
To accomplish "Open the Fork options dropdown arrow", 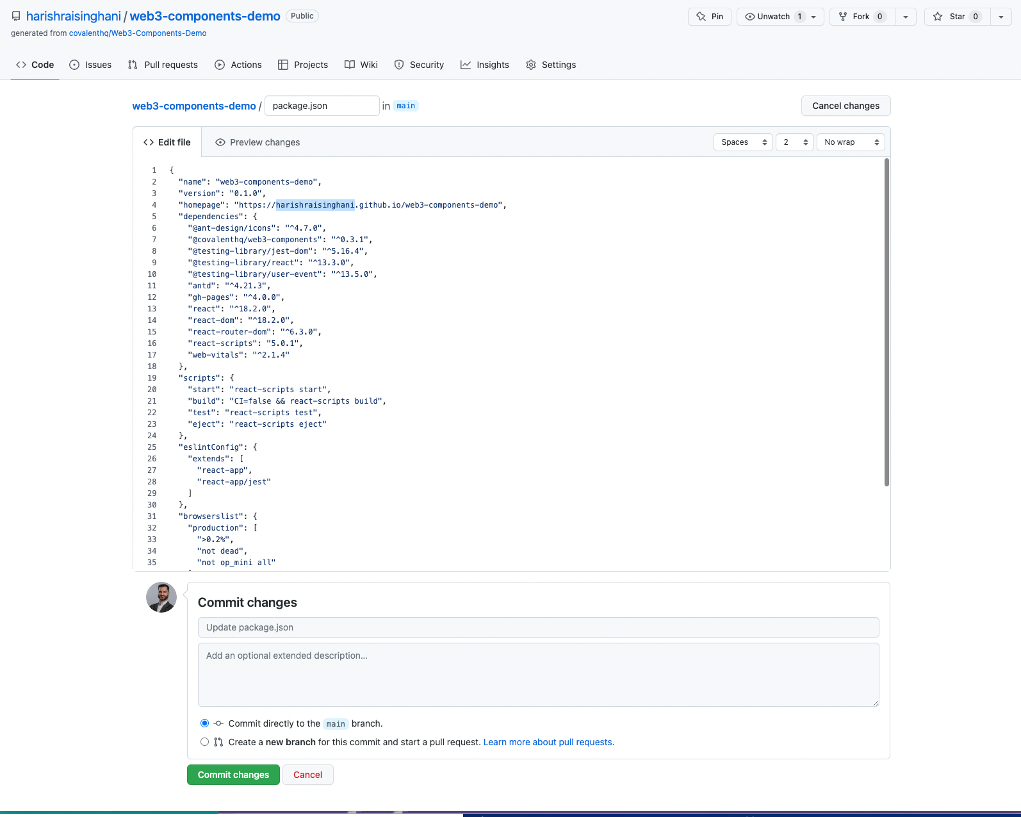I will click(x=905, y=17).
